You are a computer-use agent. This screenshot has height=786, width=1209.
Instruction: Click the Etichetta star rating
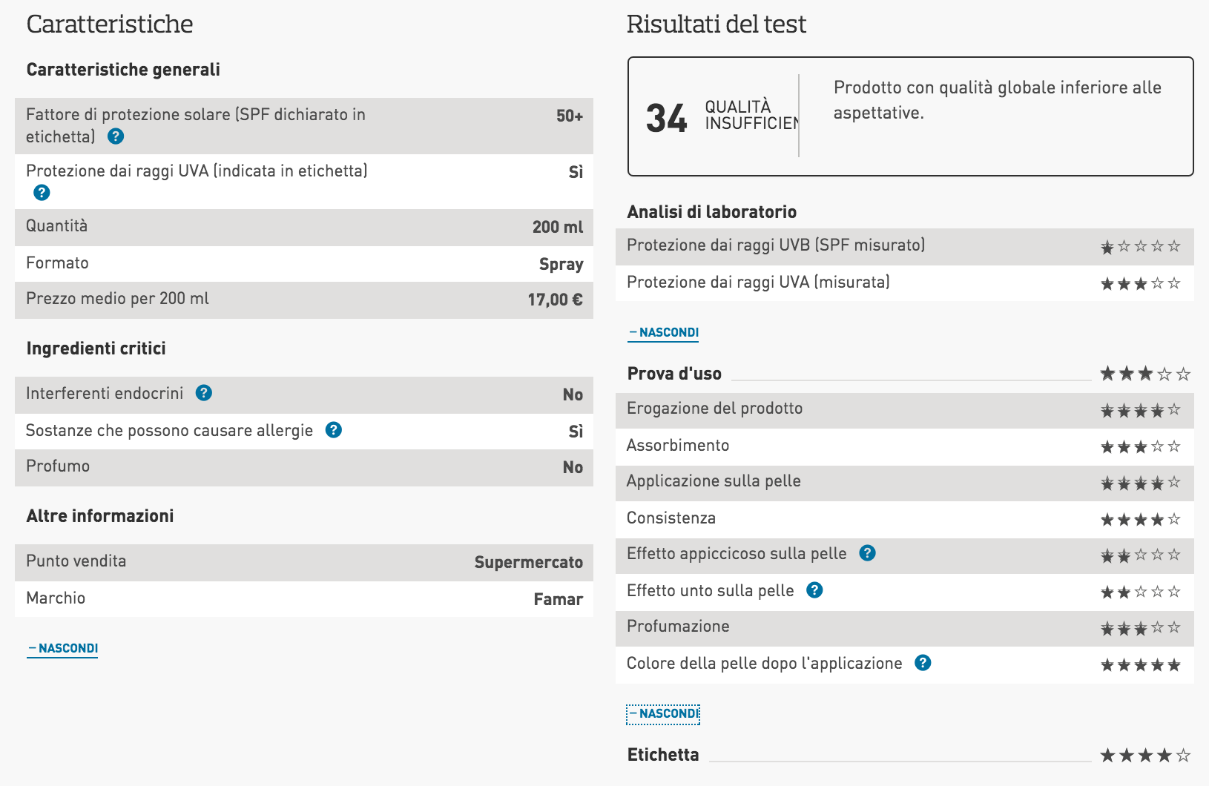(1145, 756)
